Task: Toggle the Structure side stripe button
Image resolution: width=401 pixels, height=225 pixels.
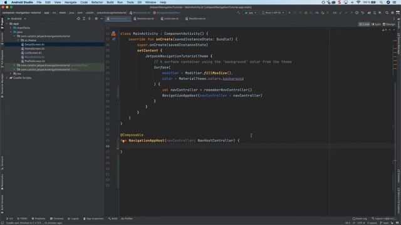Action: tap(2, 163)
